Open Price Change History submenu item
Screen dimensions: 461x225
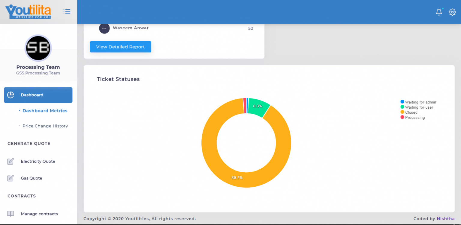[x=45, y=126]
